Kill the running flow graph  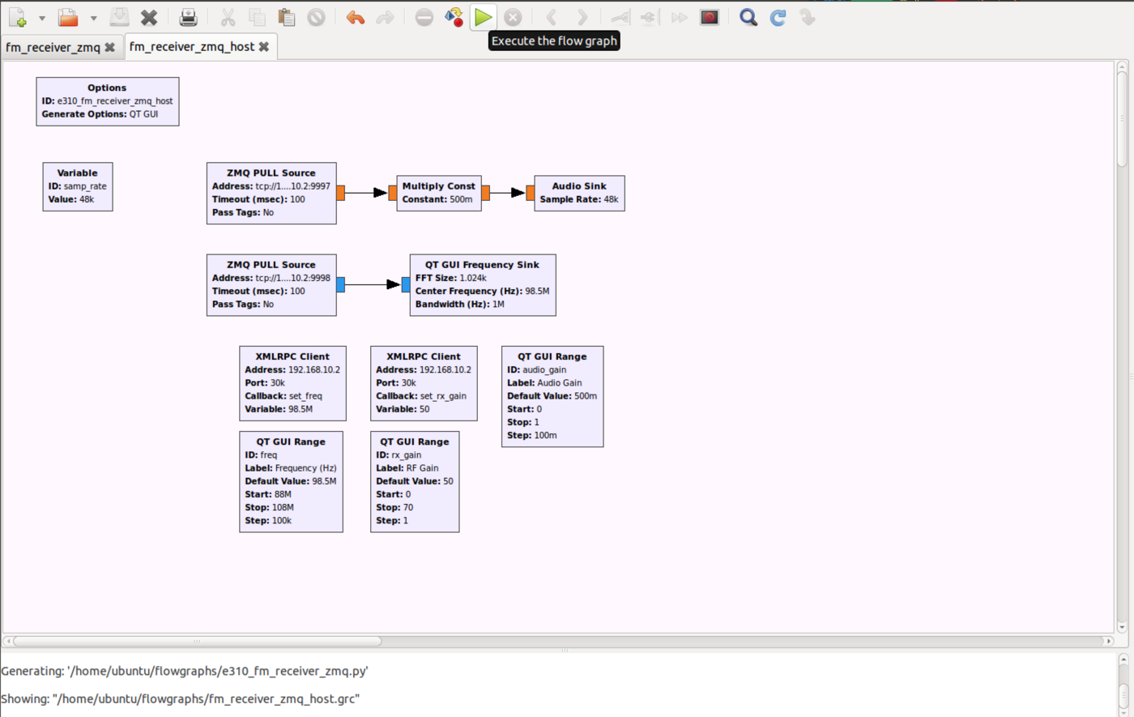[511, 17]
